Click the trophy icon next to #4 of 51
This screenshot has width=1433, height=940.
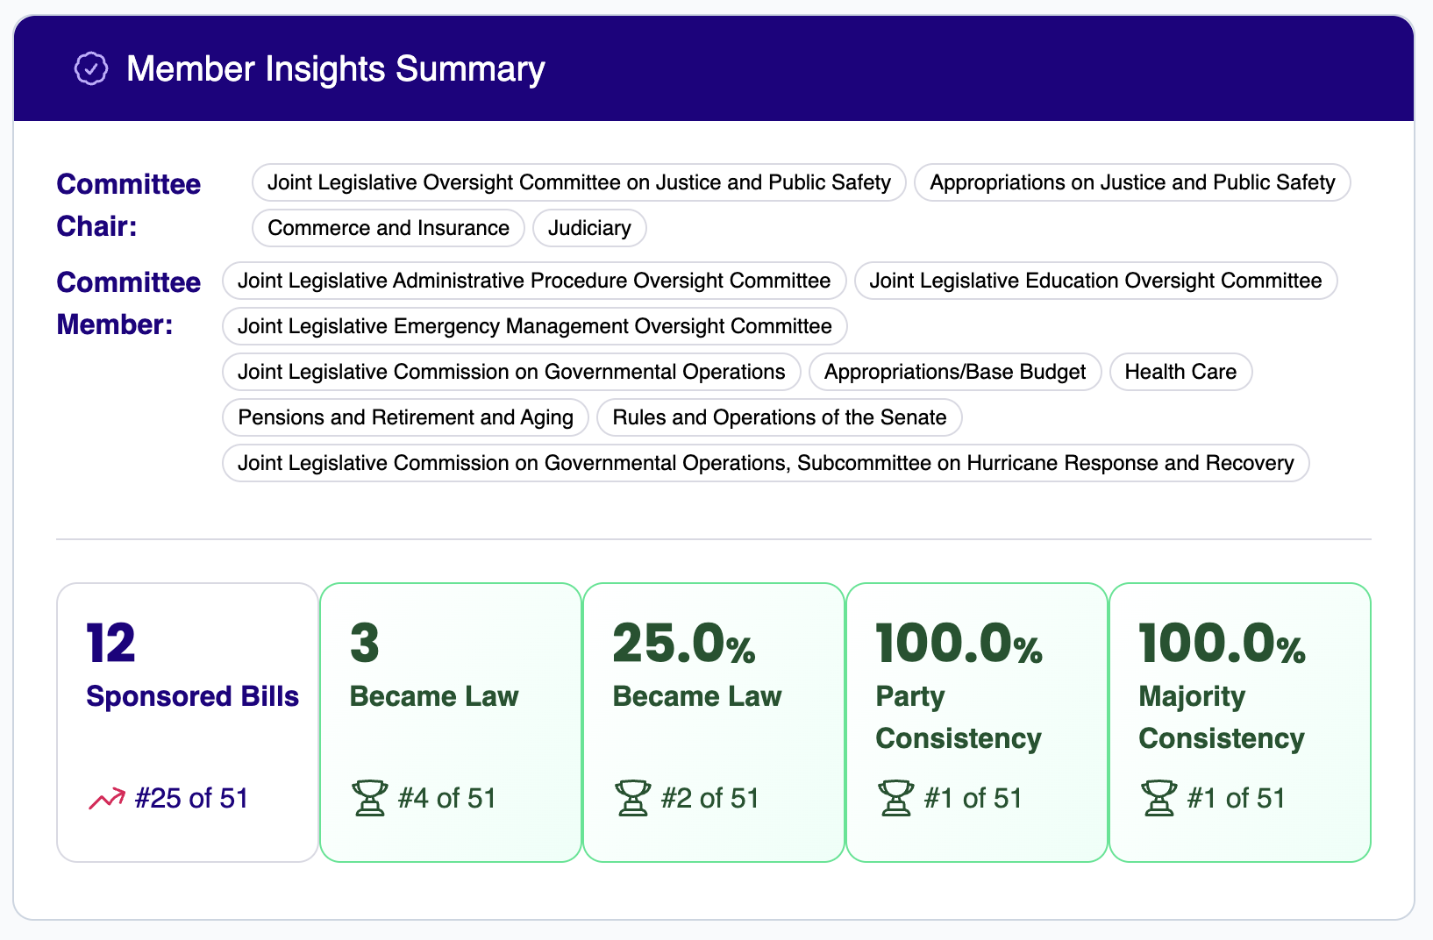(369, 798)
